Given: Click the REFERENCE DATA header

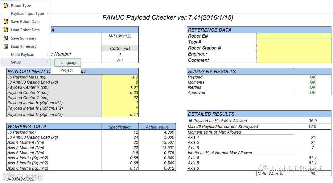Looking at the screenshot, I should pyautogui.click(x=259, y=30).
